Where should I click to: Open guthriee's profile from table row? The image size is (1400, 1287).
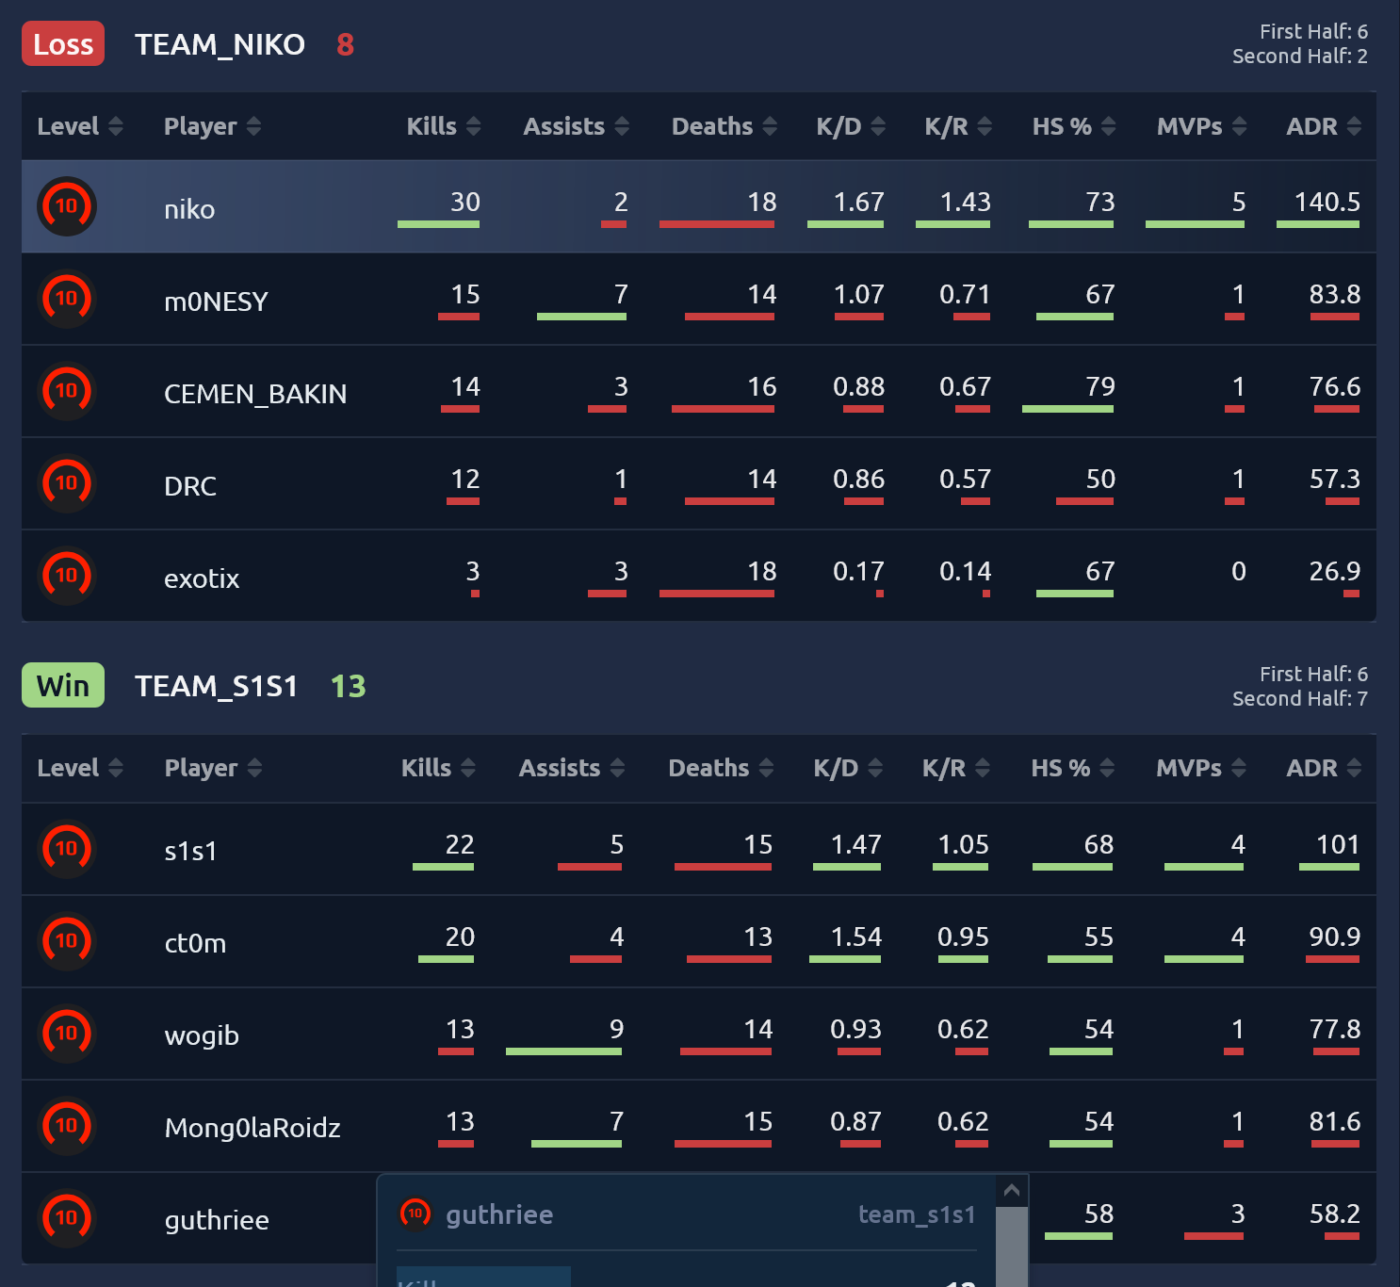pyautogui.click(x=217, y=1221)
